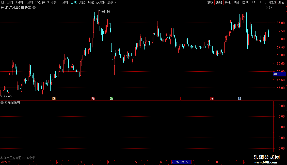Click the 复权 button
Image resolution: width=287 pixels, height=165 pixels.
pyautogui.click(x=210, y=2)
